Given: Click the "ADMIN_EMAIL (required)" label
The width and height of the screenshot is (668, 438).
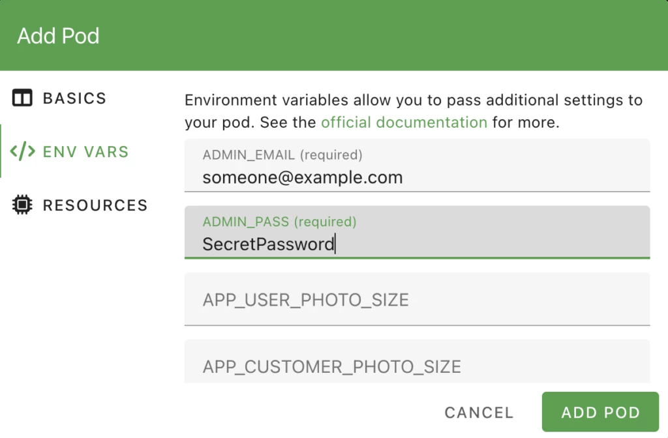Looking at the screenshot, I should (282, 155).
